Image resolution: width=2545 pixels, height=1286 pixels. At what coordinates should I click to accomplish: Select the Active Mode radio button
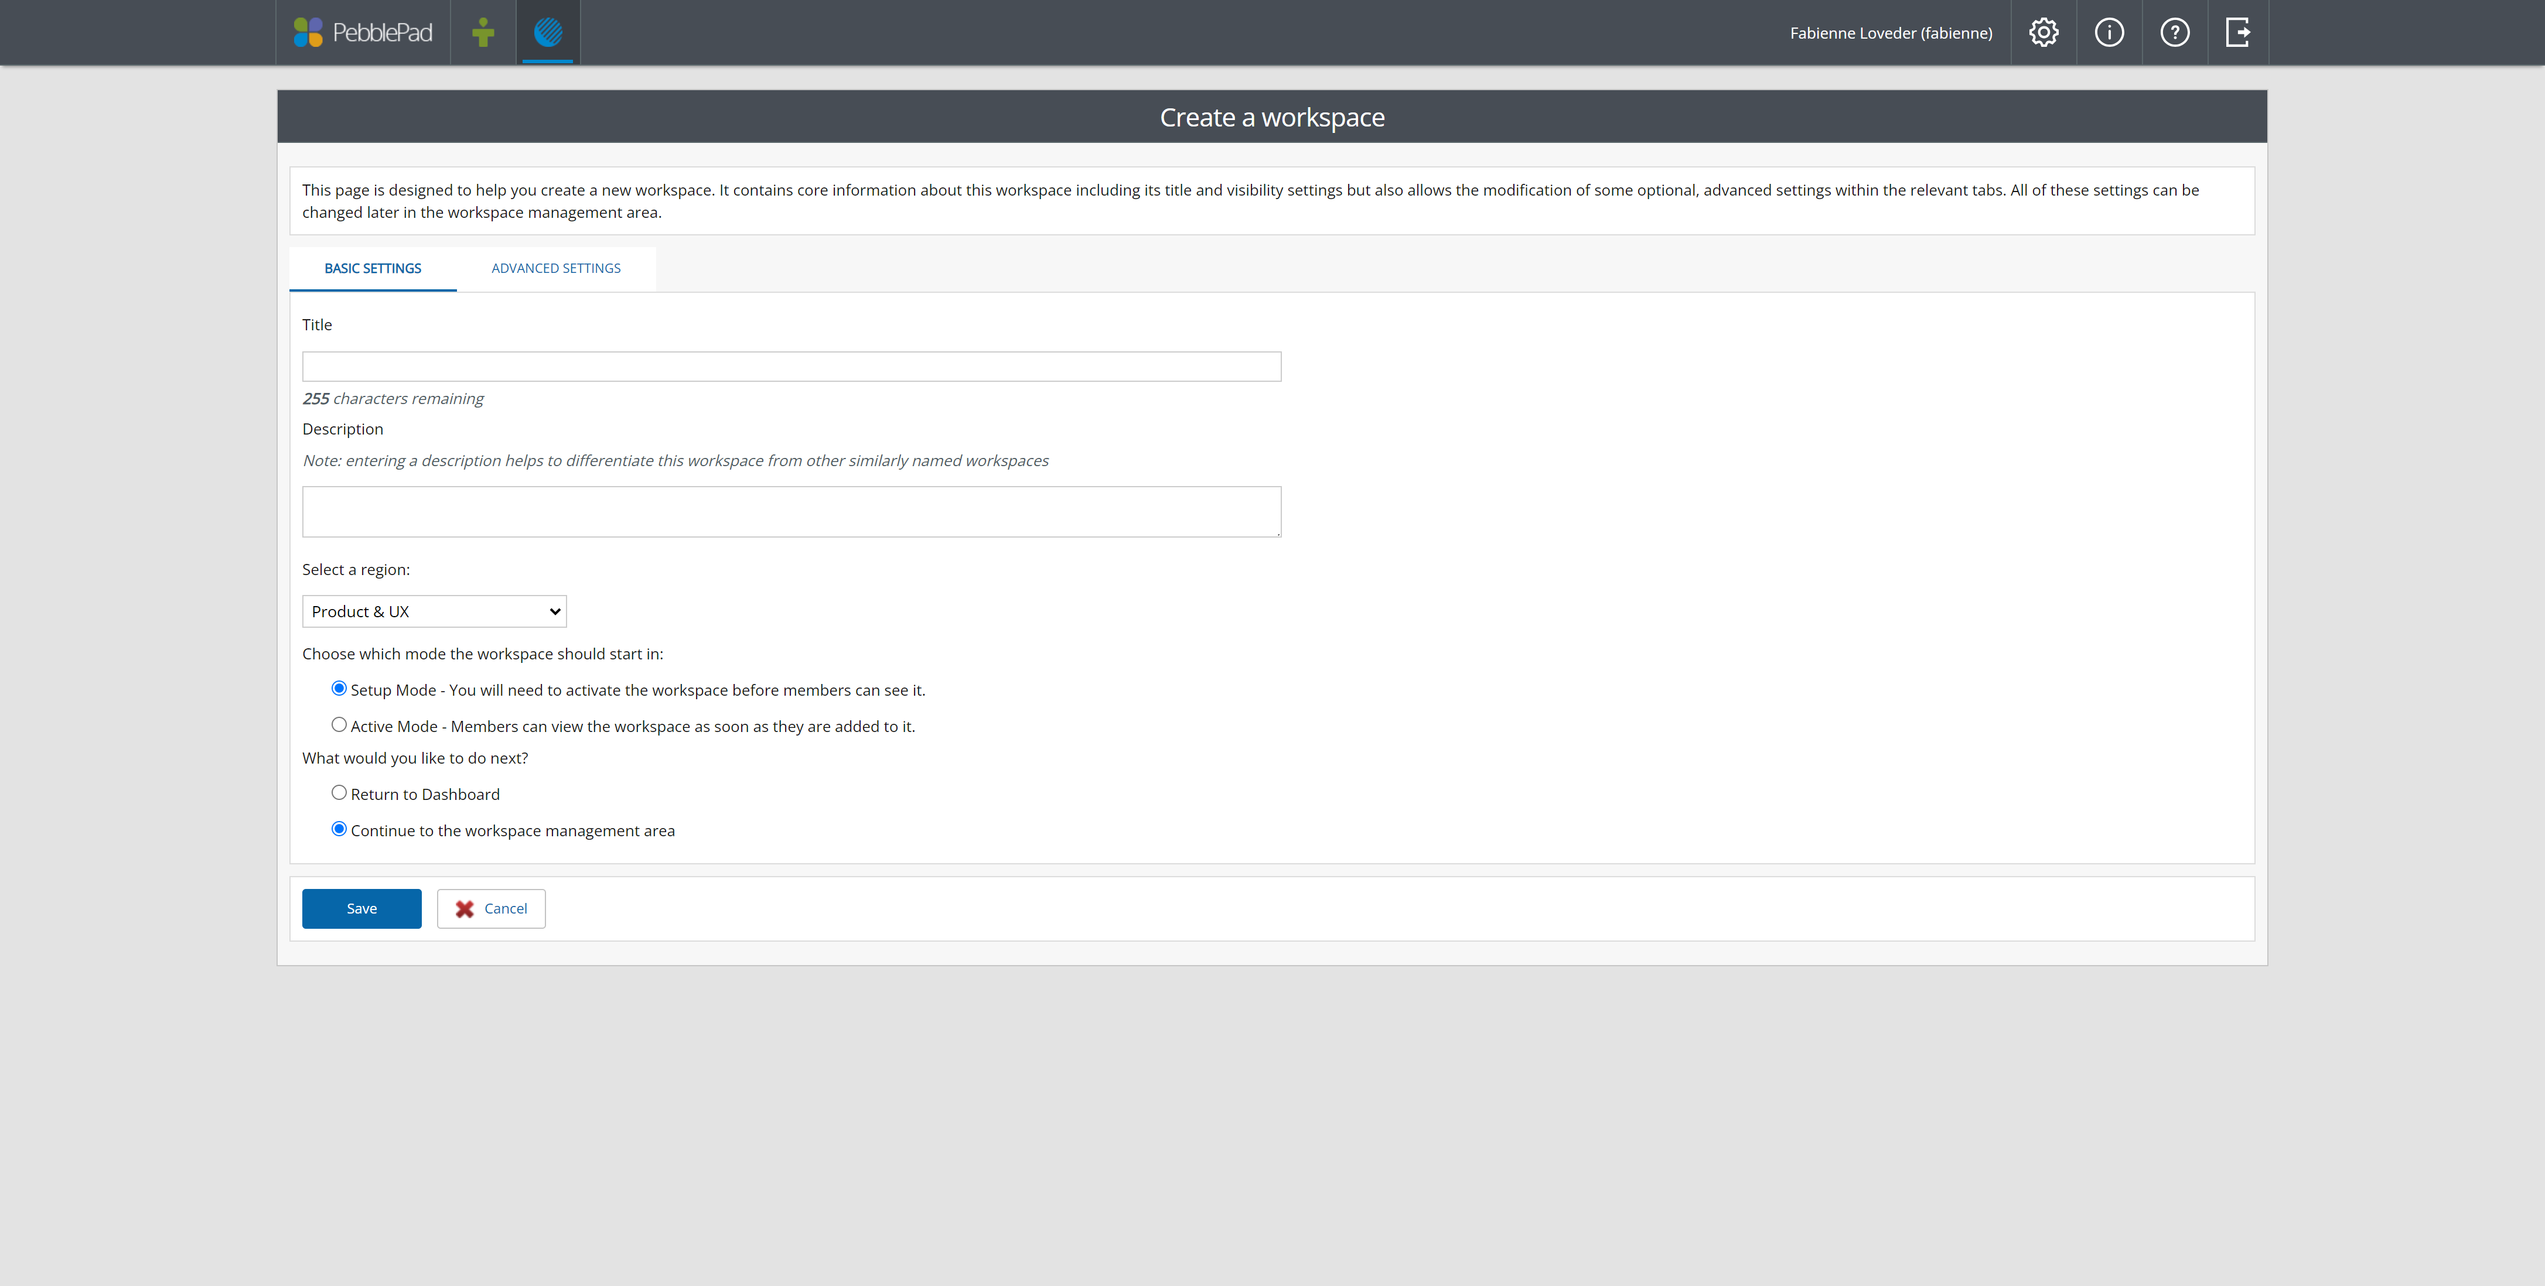[339, 725]
